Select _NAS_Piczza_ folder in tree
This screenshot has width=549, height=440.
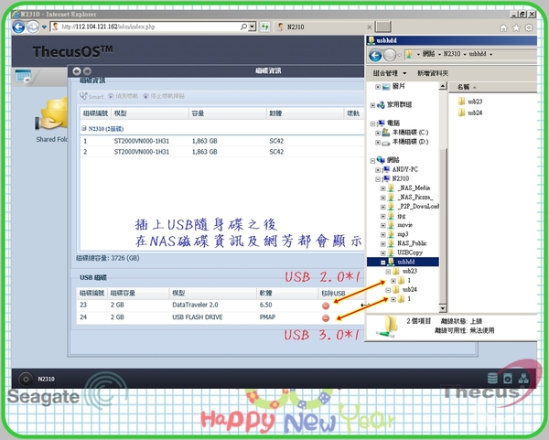[415, 197]
